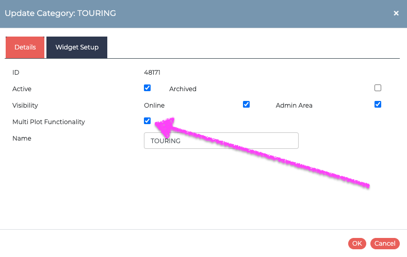Viewport: 407px width, 257px height.
Task: Click the Active row label
Action: (22, 89)
